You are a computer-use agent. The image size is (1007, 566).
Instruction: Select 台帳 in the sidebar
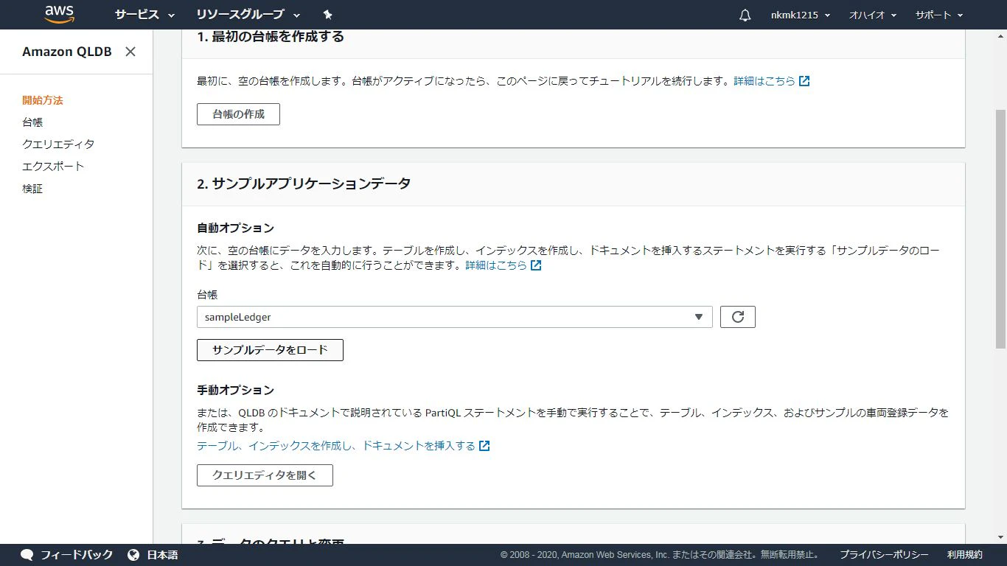tap(32, 122)
